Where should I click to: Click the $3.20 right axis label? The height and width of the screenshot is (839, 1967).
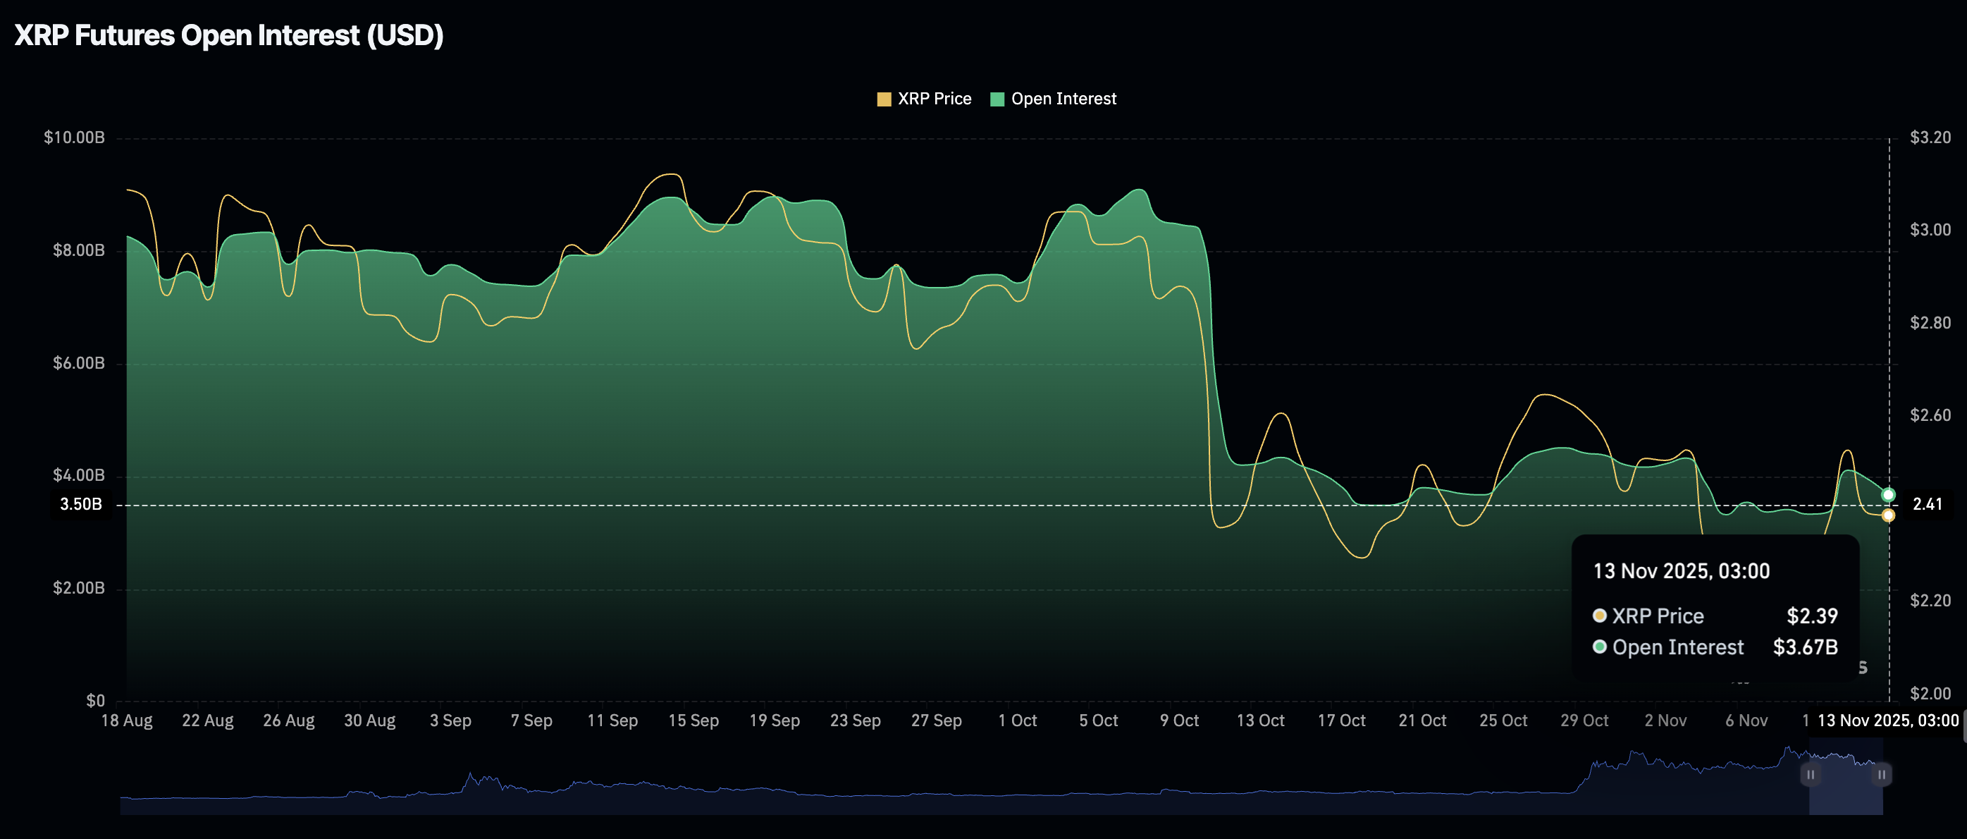pos(1930,137)
